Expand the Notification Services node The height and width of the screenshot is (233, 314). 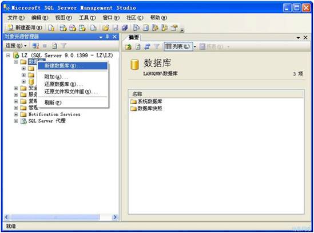tap(16, 114)
